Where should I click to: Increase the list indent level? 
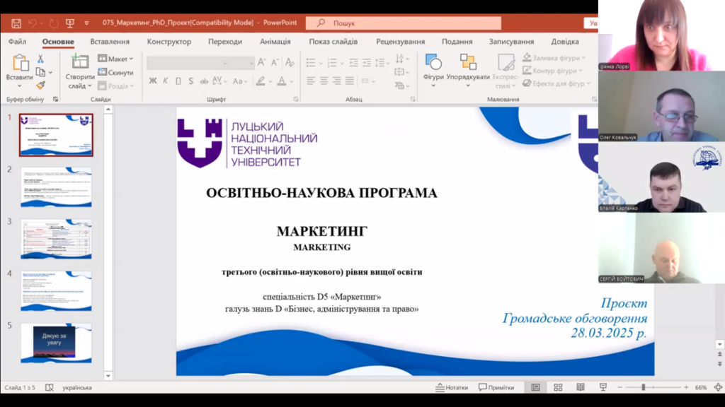367,62
